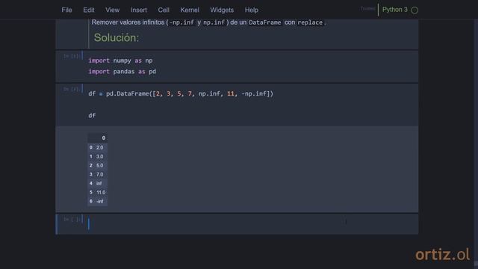The image size is (478, 269).
Task: Click the Trusted notebook indicator
Action: click(367, 8)
